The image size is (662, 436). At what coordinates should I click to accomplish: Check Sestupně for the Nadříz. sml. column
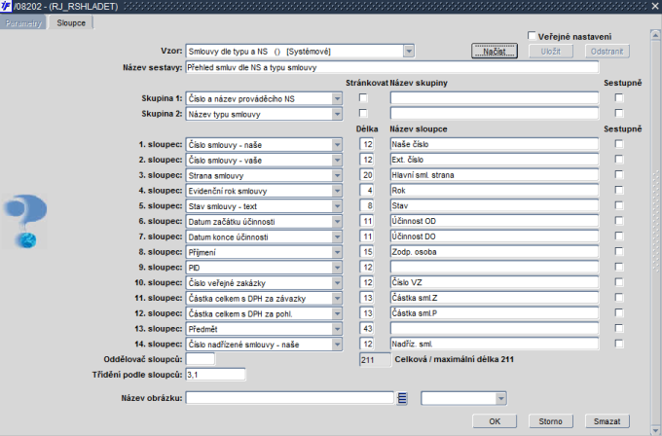(x=619, y=344)
